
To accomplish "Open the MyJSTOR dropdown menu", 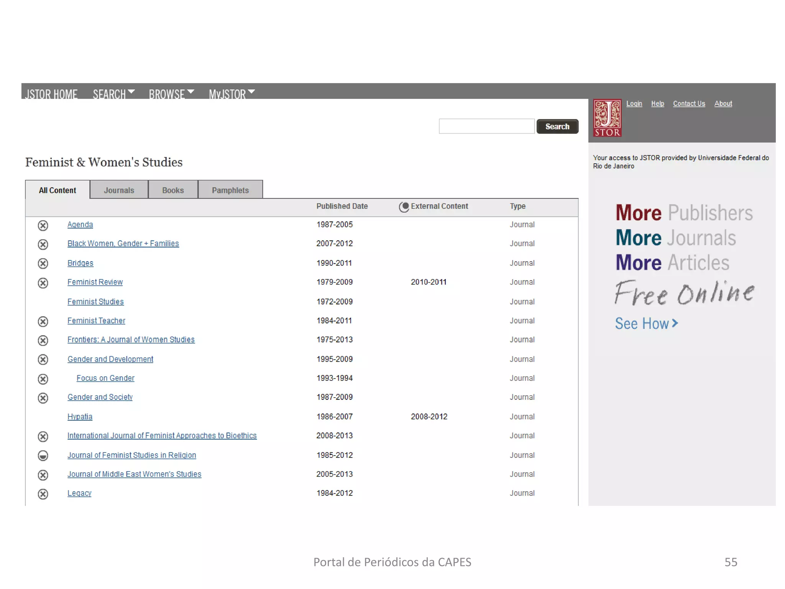I will [232, 94].
